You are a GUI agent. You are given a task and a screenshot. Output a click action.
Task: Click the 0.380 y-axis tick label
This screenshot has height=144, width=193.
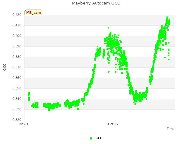point(17,57)
